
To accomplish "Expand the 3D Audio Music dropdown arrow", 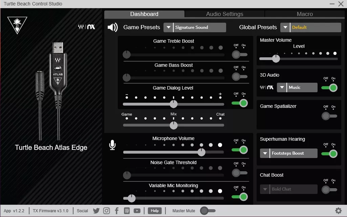I will (282, 87).
